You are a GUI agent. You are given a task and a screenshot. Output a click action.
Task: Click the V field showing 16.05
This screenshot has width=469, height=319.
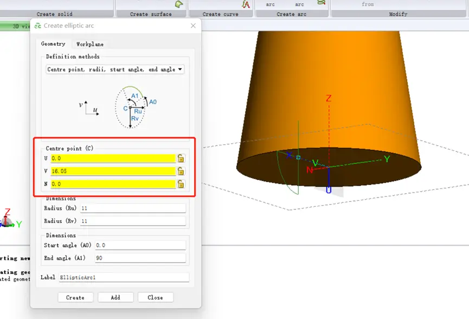[x=113, y=171]
